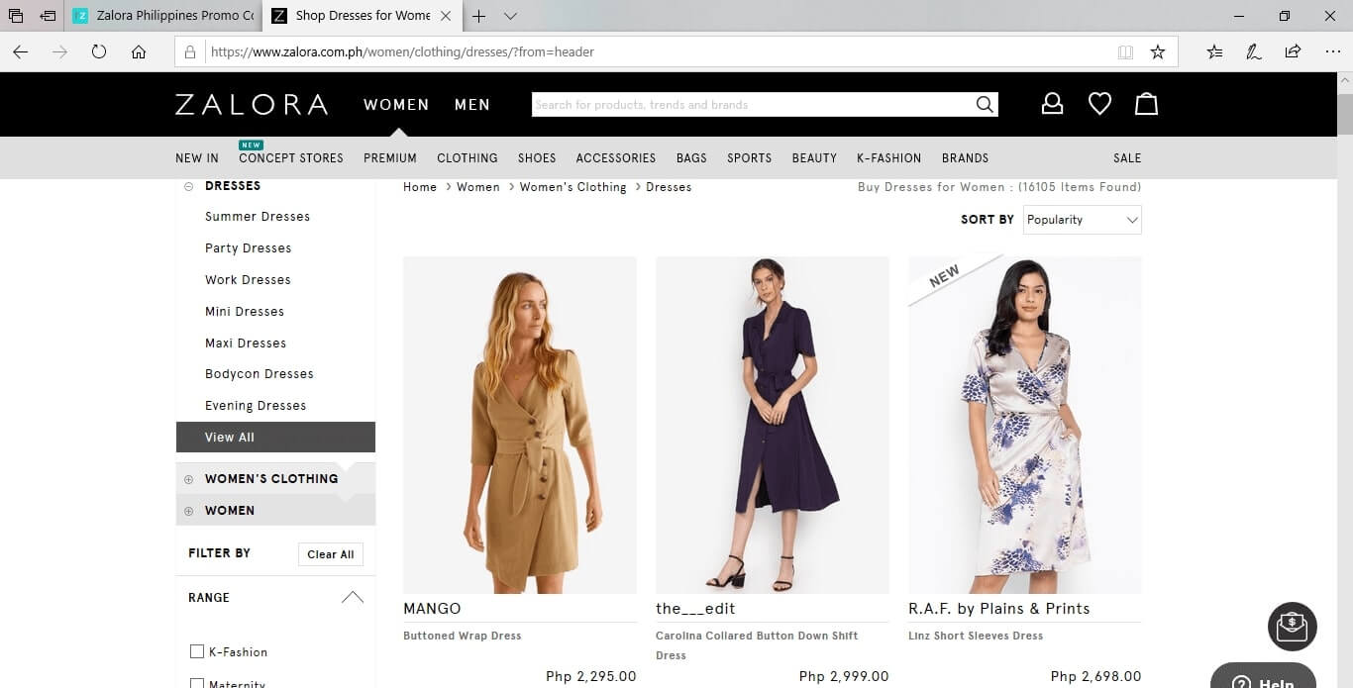Open MANGO Buttoned Wrap Dress image
Screen dimensions: 1353x688
pos(520,425)
